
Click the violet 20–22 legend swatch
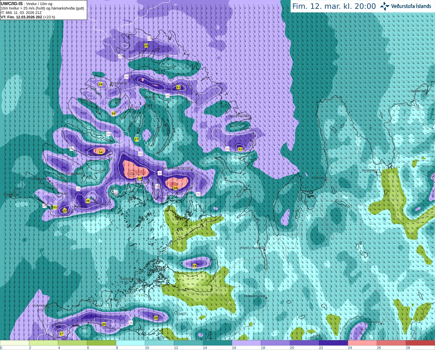click(x=304, y=343)
